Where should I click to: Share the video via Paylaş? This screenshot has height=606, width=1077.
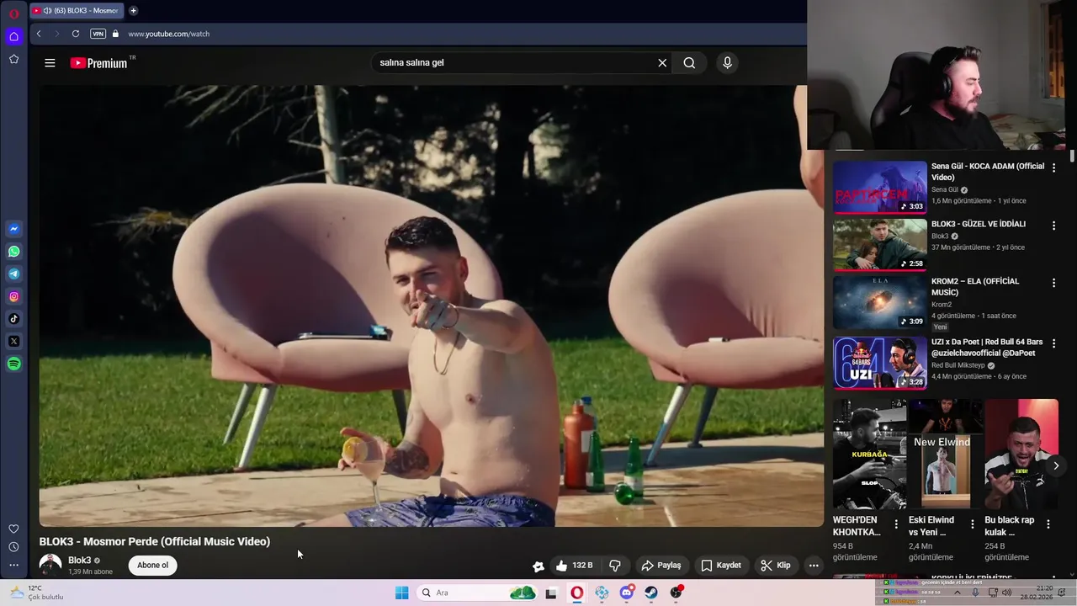point(661,566)
